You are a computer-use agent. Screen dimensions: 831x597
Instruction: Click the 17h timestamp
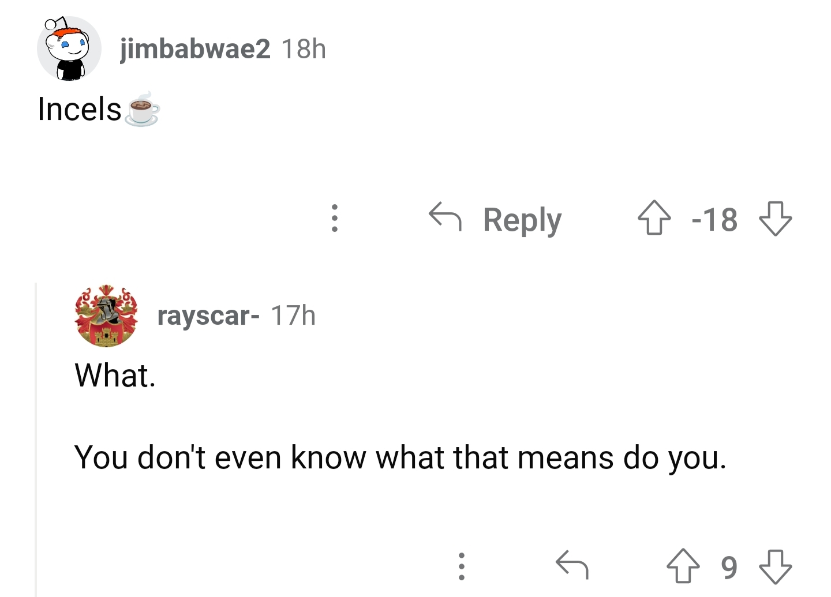[293, 316]
